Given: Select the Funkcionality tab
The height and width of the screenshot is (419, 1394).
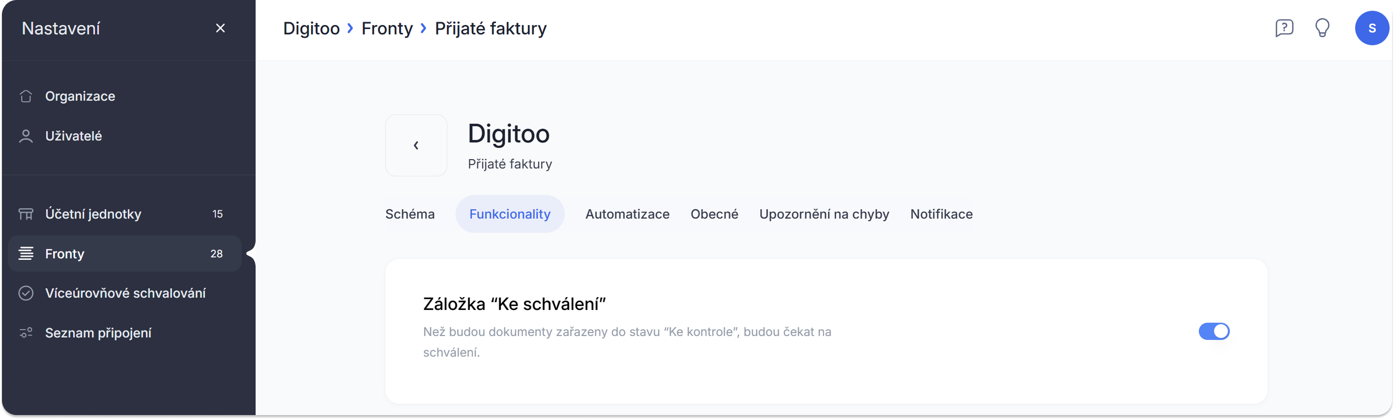Looking at the screenshot, I should pyautogui.click(x=510, y=214).
